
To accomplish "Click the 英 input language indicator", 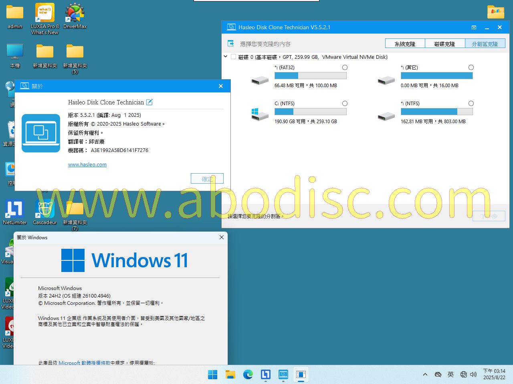I will click(451, 374).
